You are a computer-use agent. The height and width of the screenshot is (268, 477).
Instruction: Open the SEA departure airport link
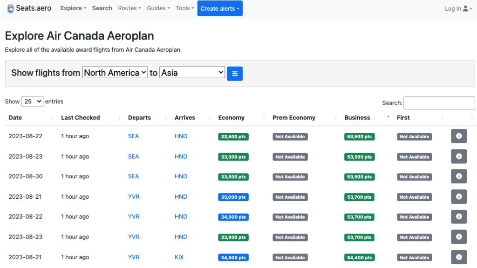134,136
